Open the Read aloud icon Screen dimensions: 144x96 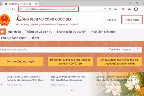[105, 9]
